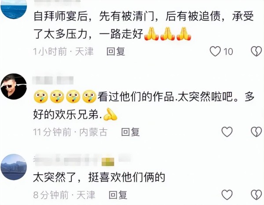Select the comment 太突然了，挺喜欢他们俩的

(x=99, y=177)
